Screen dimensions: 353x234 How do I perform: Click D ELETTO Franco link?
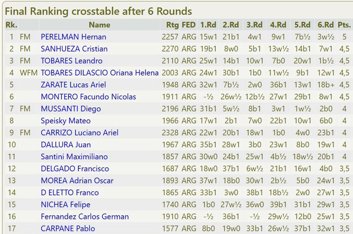(70, 193)
